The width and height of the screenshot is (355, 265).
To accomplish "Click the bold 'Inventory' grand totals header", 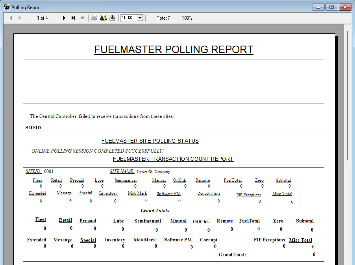I will 115,240.
